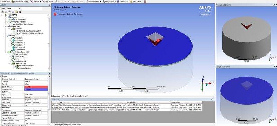Click the Normal Stiffness Factor value field
Image resolution: width=277 pixels, height=126 pixels.
tap(36, 120)
